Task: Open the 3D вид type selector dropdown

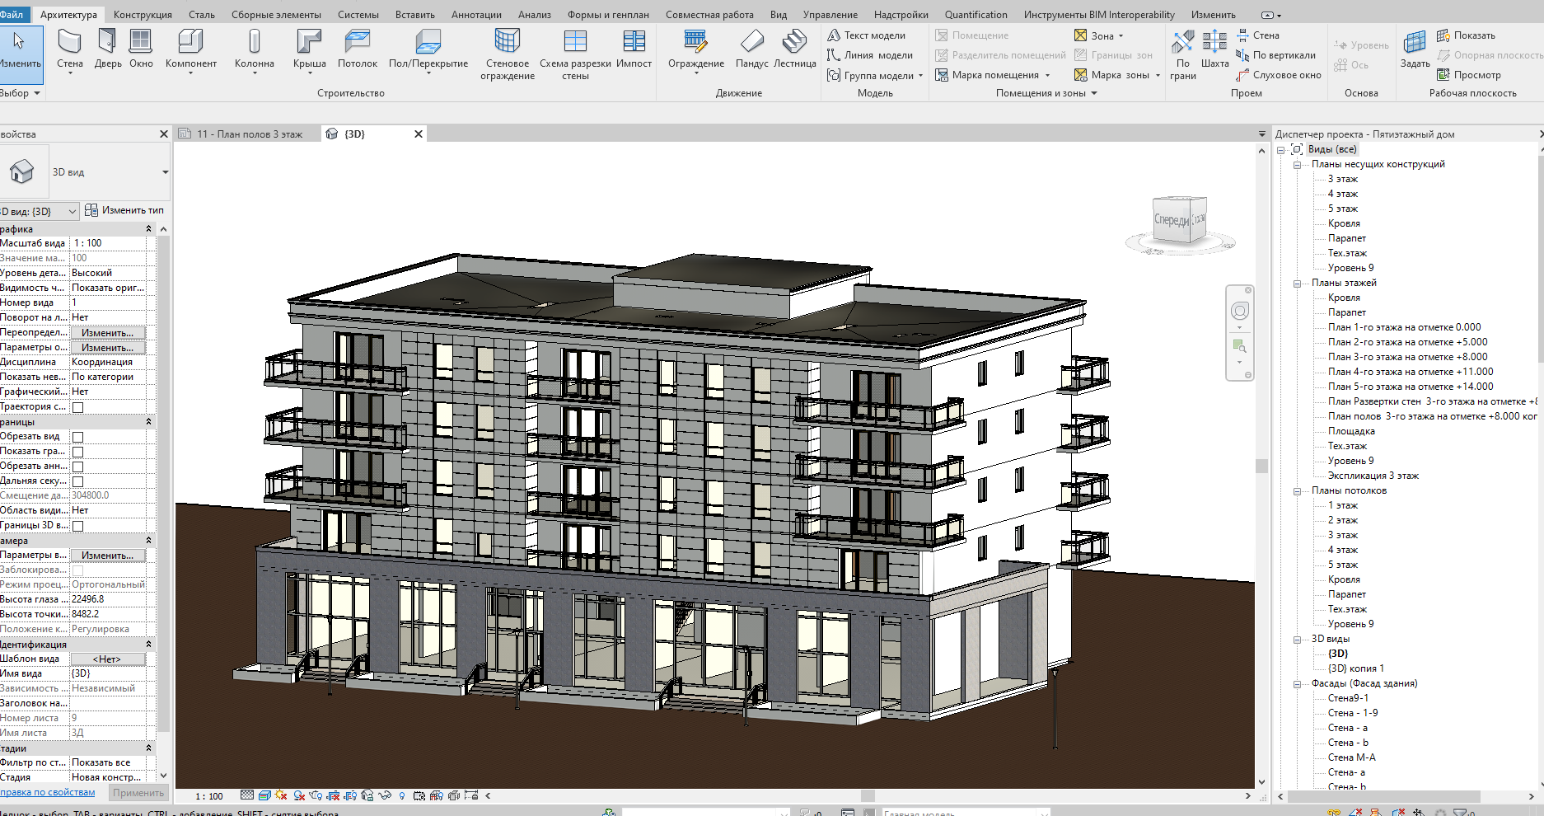Action: tap(165, 172)
